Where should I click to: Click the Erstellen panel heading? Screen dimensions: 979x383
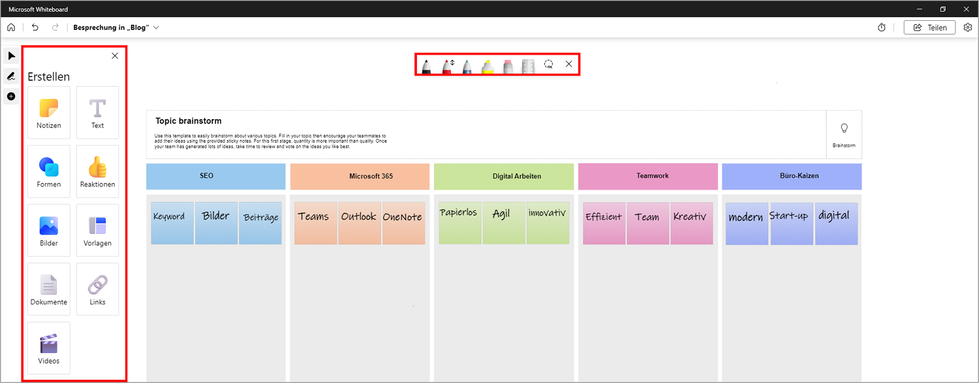[49, 77]
